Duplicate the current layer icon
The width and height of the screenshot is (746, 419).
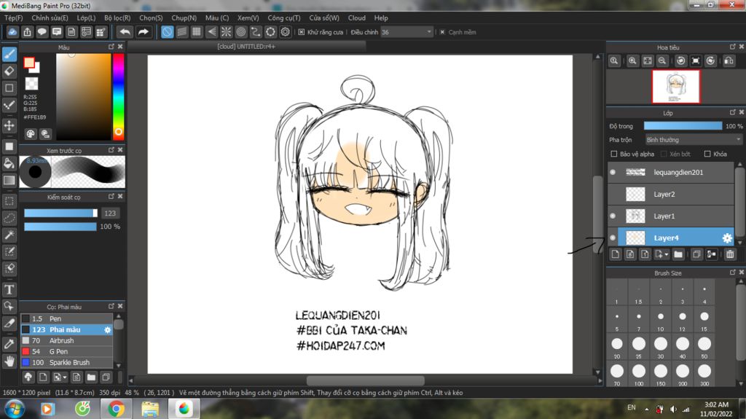(x=696, y=254)
